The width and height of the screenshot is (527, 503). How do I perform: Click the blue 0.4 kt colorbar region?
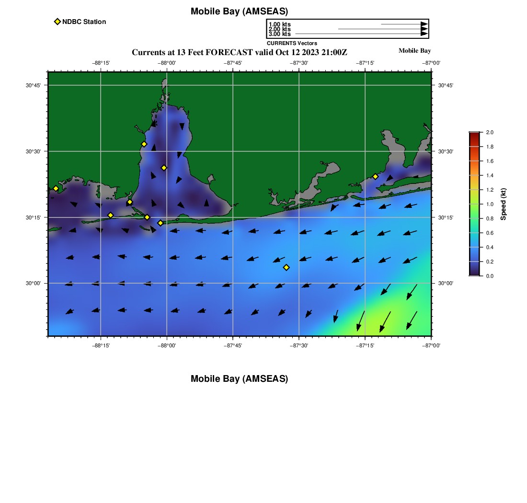coord(474,247)
